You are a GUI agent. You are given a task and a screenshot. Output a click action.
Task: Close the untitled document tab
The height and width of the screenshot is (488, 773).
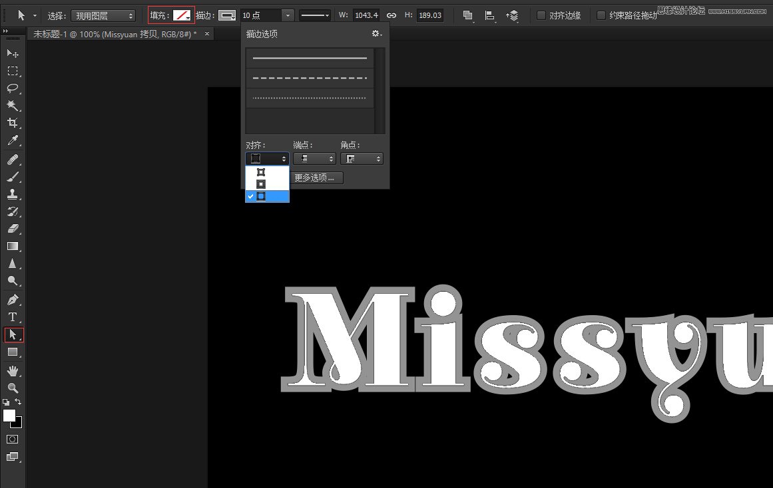click(207, 33)
